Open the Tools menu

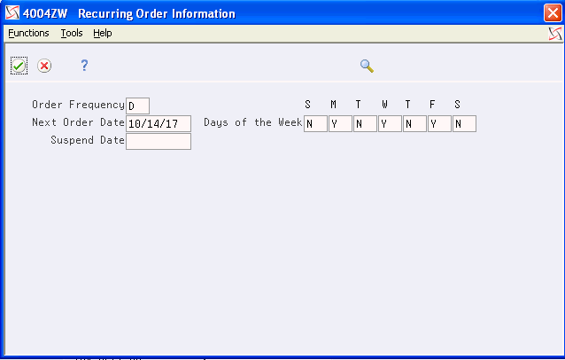(72, 33)
